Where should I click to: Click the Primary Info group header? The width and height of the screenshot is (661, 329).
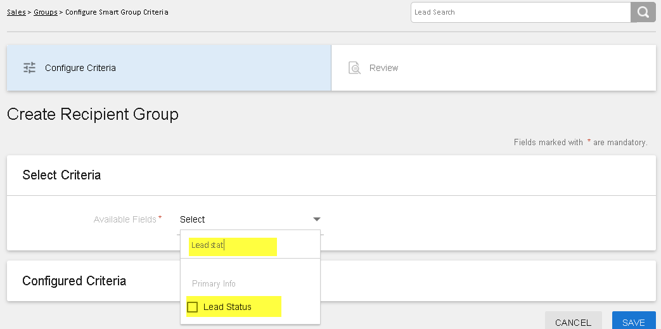(214, 283)
